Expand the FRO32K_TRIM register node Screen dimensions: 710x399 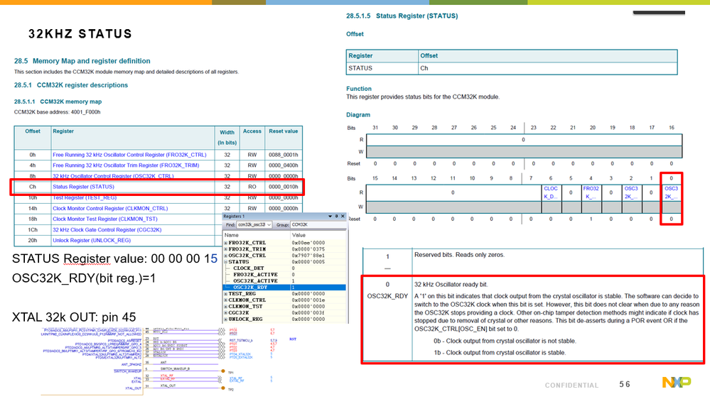(226, 249)
